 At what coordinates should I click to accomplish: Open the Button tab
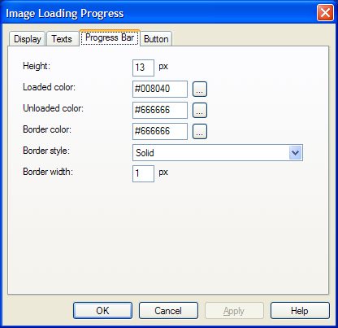pyautogui.click(x=156, y=39)
